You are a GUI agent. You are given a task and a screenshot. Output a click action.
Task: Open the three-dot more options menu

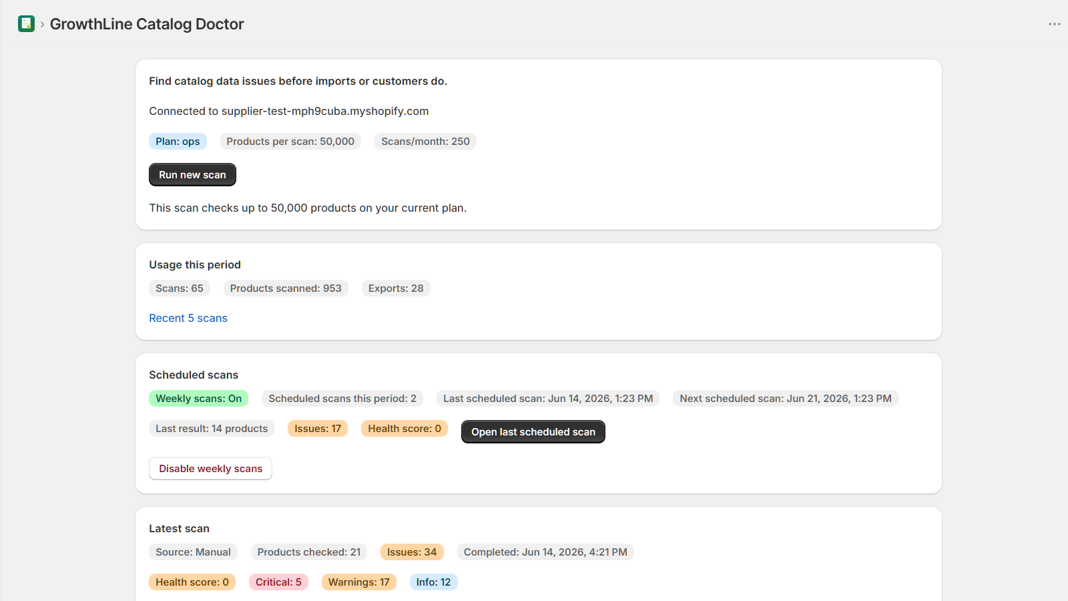[x=1055, y=24]
